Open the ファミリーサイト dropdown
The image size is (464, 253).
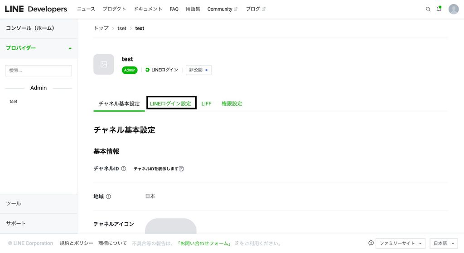[x=401, y=243]
